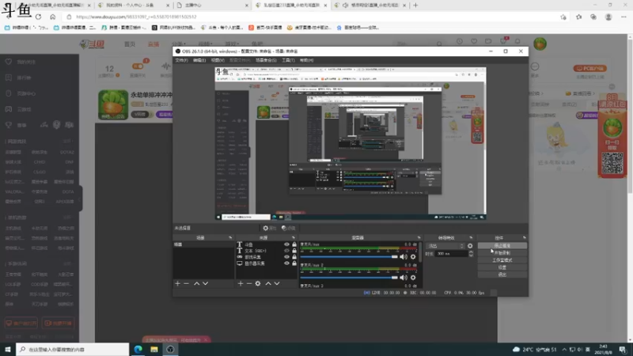Click the 退出 exit button in OBS controls
Viewport: 633px width, 356px height.
click(x=502, y=275)
